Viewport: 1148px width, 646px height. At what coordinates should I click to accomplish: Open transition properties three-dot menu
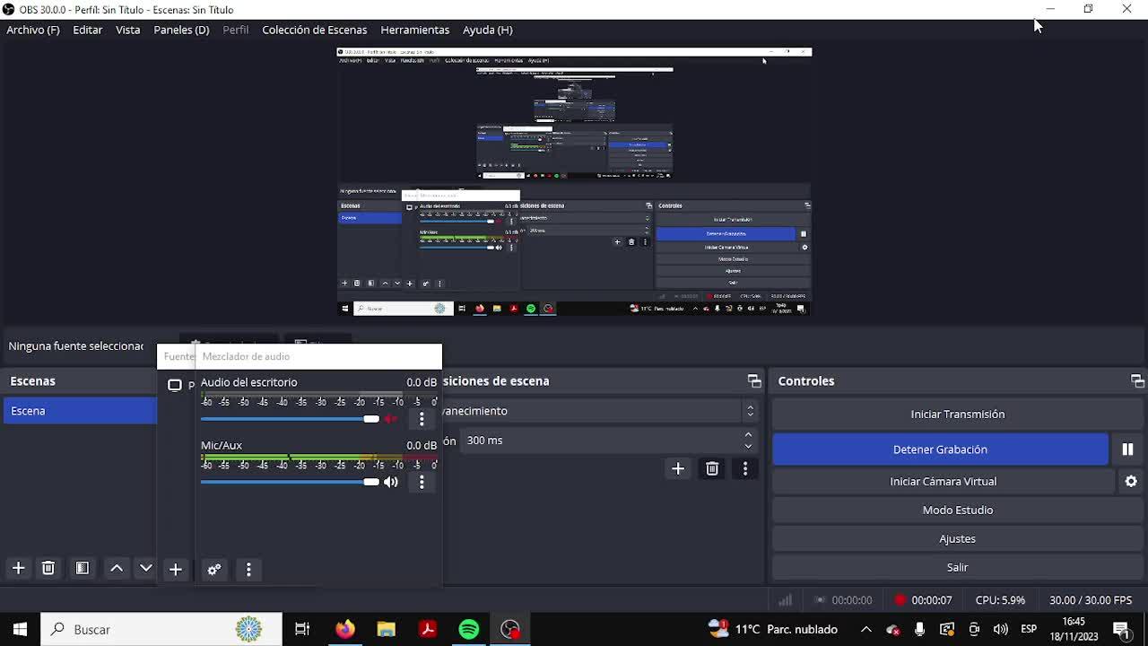point(745,468)
